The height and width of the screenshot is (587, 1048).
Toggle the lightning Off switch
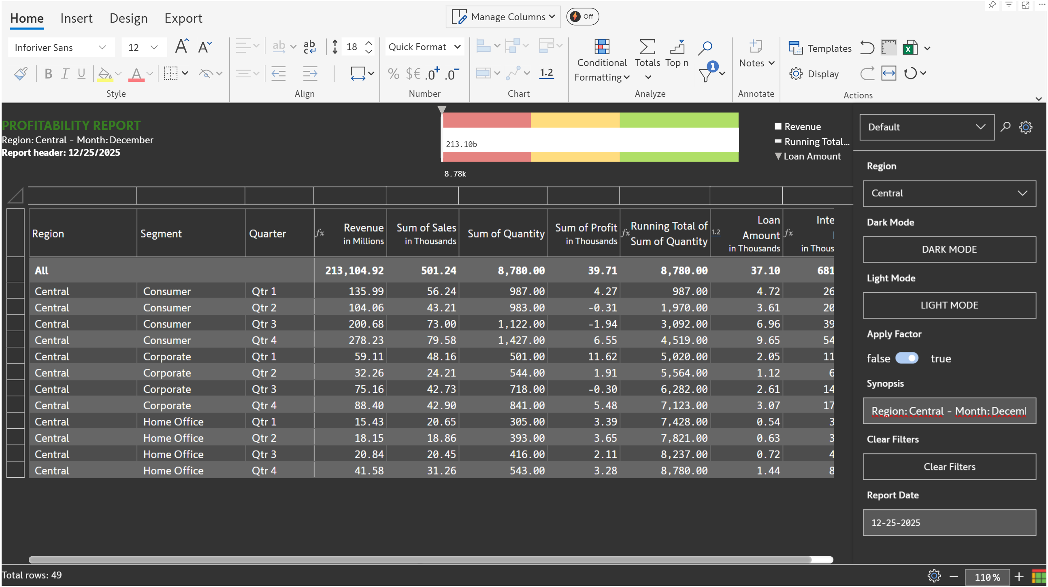point(582,17)
